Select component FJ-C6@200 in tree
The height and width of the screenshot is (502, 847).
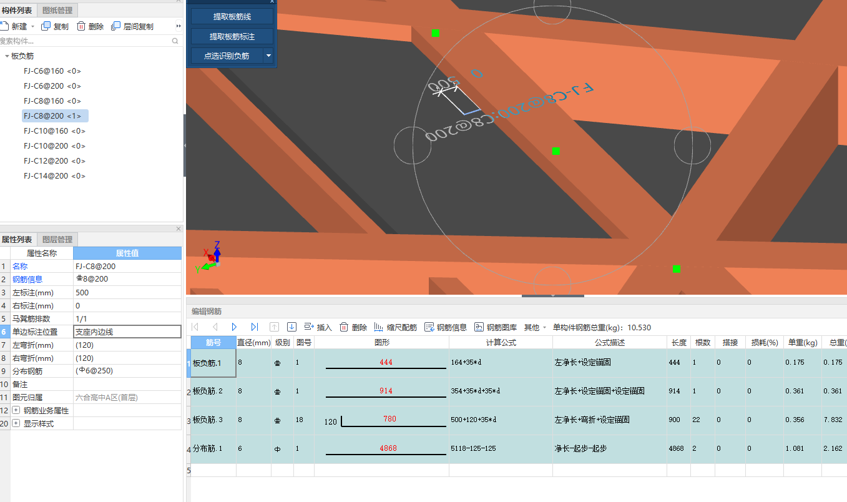pyautogui.click(x=52, y=86)
